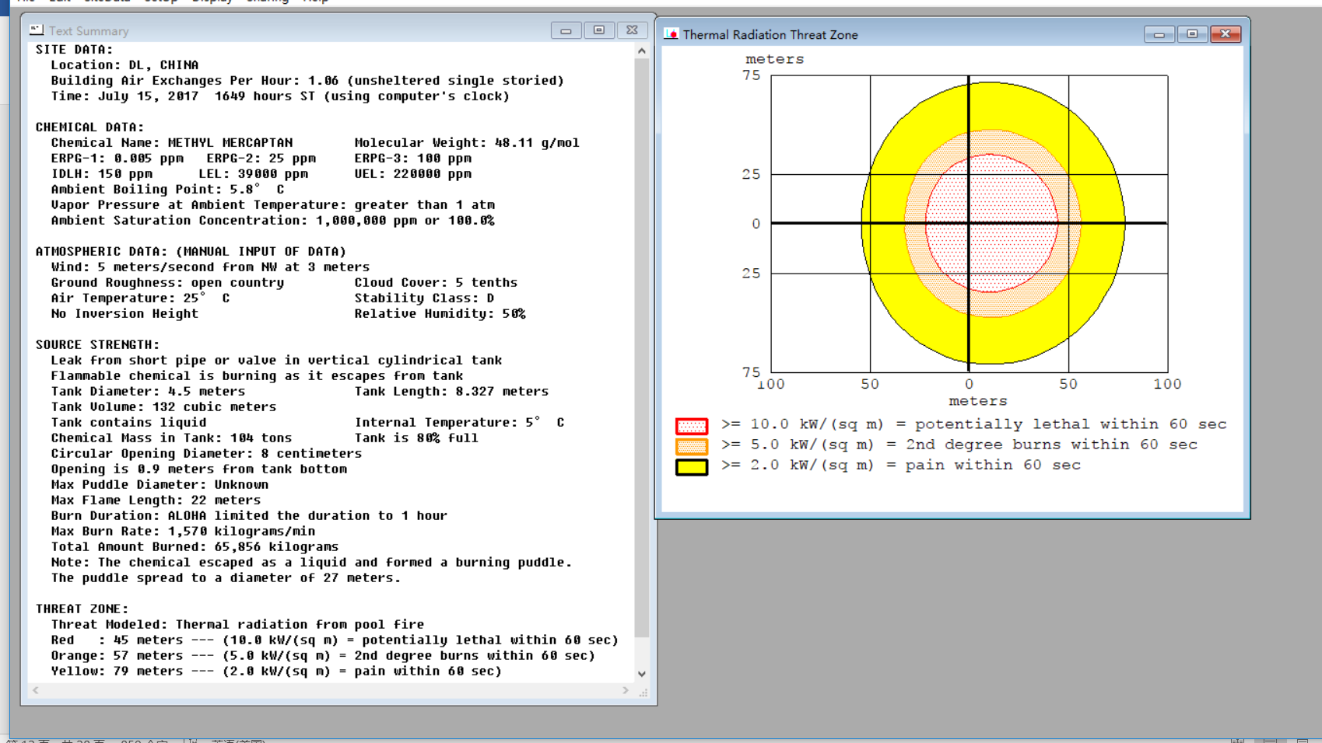Click the left arrow of horizontal scrollbar
The height and width of the screenshot is (743, 1322).
click(x=36, y=690)
